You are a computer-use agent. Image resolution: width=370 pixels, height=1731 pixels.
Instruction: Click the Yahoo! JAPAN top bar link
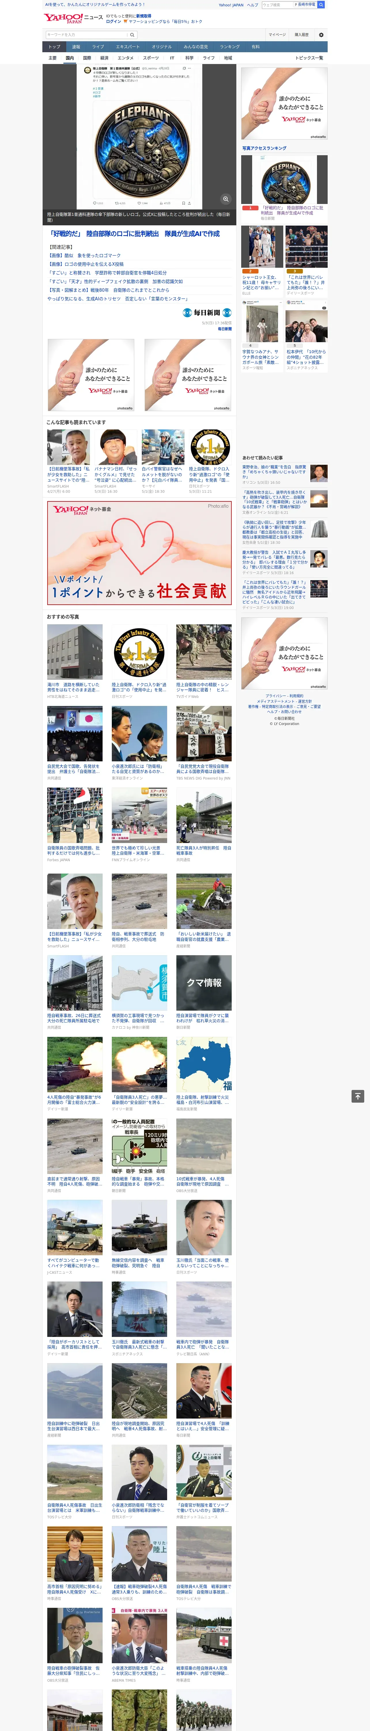tap(231, 5)
